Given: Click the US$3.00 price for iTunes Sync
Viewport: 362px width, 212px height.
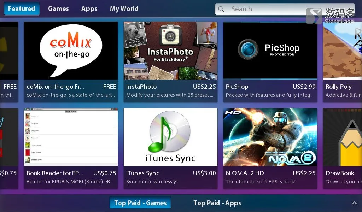Looking at the screenshot, I should pos(204,173).
